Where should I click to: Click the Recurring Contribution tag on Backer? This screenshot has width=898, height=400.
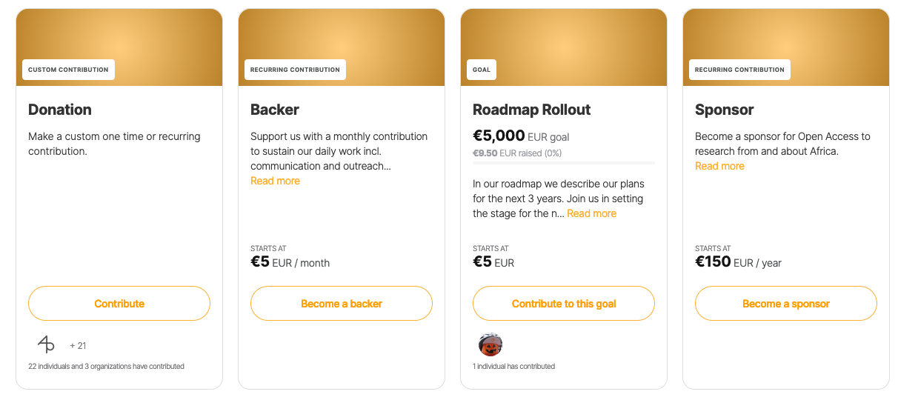[295, 70]
